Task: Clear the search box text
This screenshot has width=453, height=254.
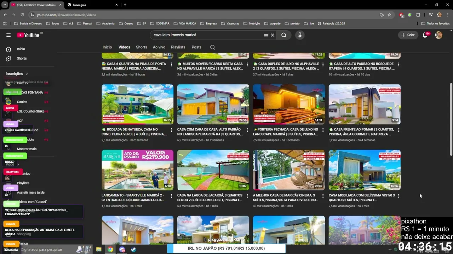Action: pos(273,35)
